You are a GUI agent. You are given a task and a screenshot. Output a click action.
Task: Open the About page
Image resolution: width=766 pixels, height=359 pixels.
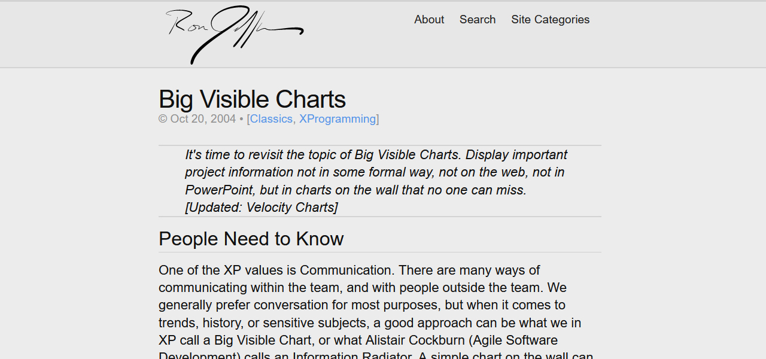tap(429, 20)
